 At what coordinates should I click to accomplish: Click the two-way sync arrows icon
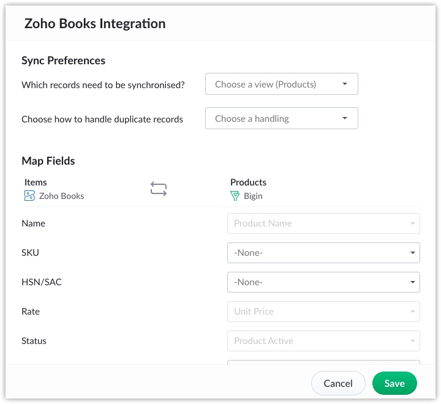coord(159,189)
